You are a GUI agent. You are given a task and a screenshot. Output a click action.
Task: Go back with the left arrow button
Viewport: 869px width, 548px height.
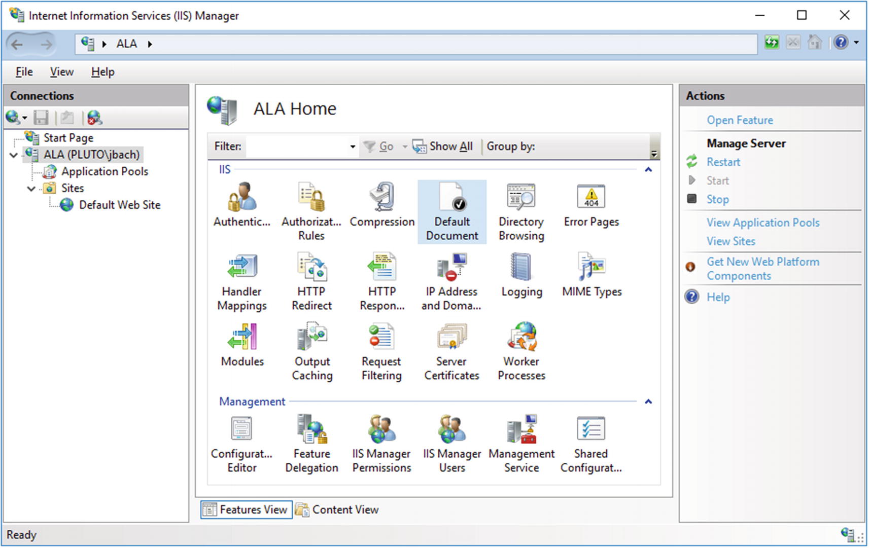pyautogui.click(x=17, y=45)
